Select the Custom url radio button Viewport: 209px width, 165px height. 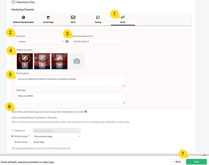[x=13, y=130]
